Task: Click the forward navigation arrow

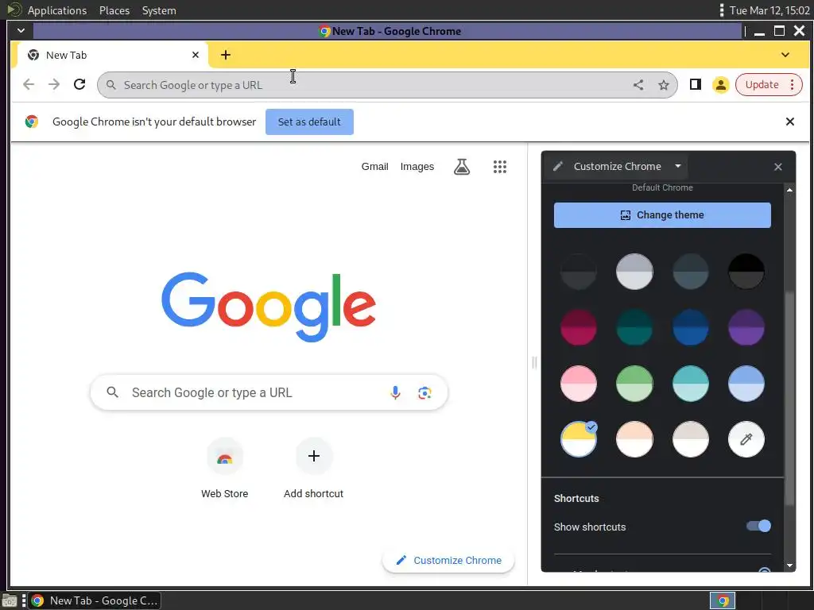Action: 54,84
